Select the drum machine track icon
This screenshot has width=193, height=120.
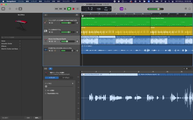point(46,31)
